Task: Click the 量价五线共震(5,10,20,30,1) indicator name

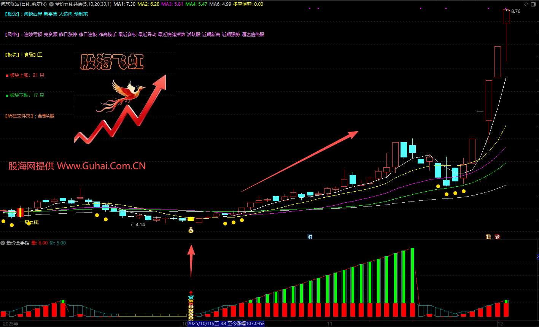Action: 83,4
